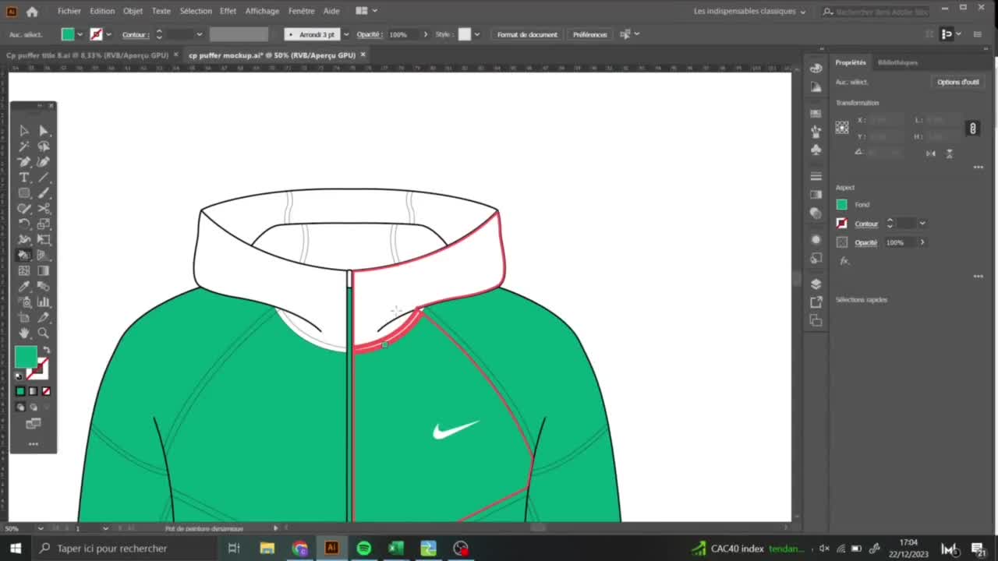Click the Adobe search field
The width and height of the screenshot is (998, 561).
click(x=876, y=12)
